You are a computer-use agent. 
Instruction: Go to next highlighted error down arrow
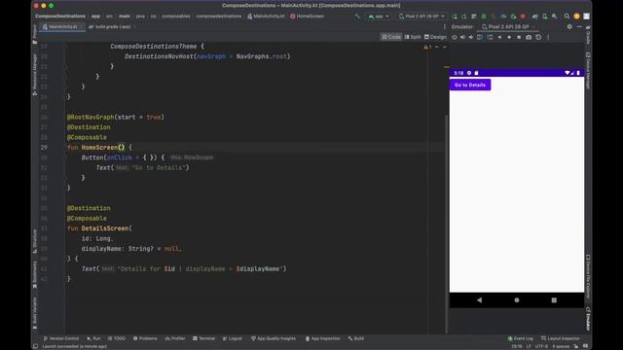pos(445,48)
